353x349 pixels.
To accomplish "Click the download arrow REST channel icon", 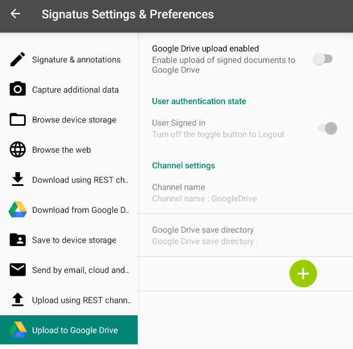I will point(18,180).
